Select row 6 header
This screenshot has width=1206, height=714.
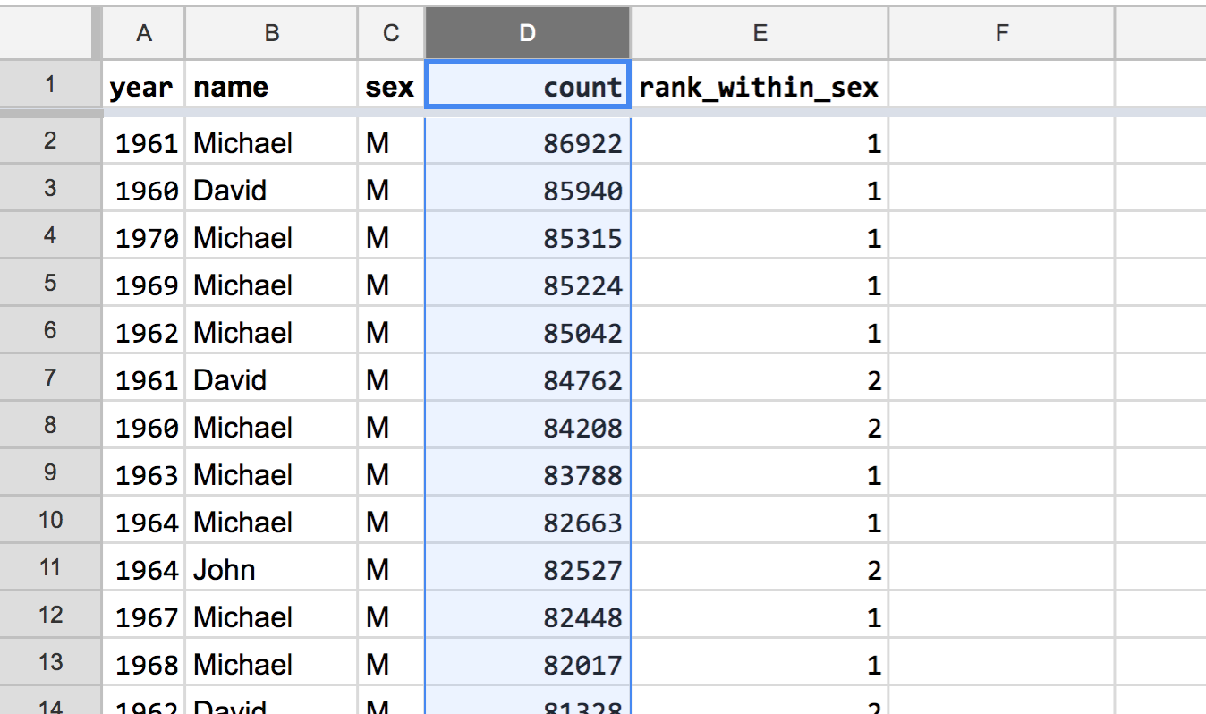(x=50, y=330)
